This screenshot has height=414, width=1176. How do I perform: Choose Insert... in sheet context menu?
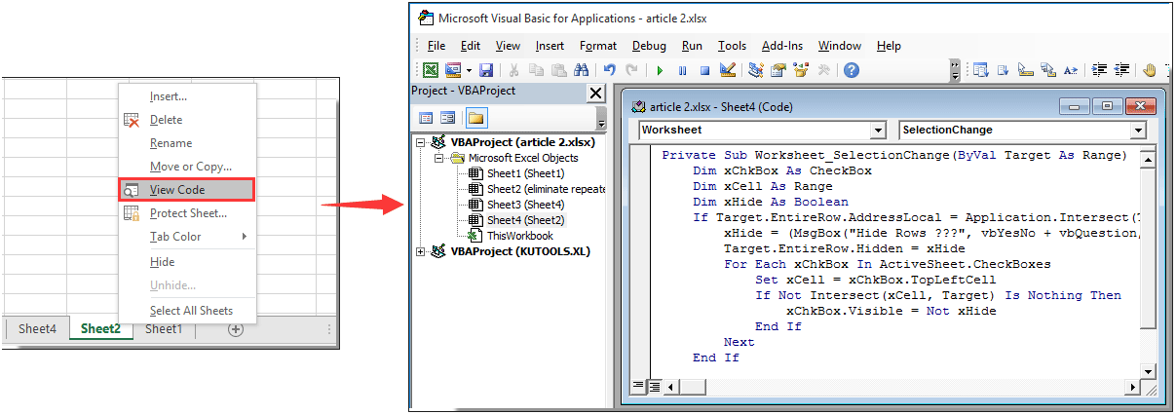pyautogui.click(x=186, y=96)
